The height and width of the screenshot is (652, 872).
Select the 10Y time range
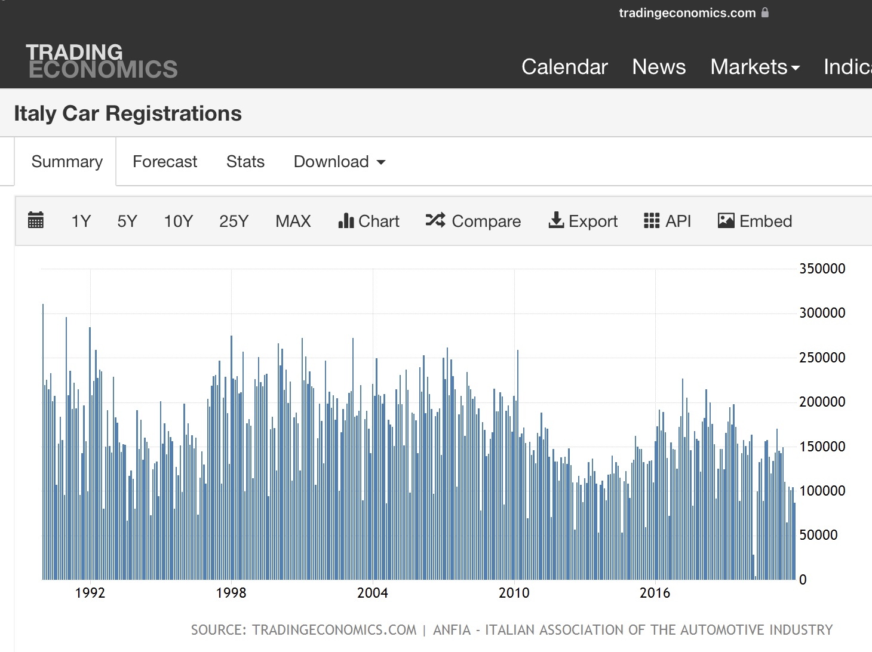(x=178, y=221)
